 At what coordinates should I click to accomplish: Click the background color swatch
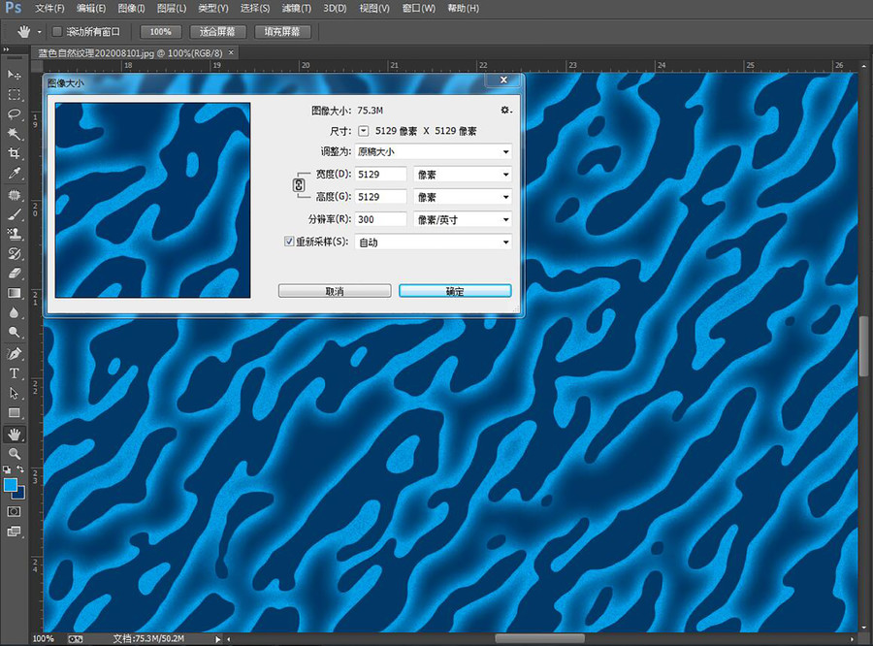pyautogui.click(x=20, y=494)
